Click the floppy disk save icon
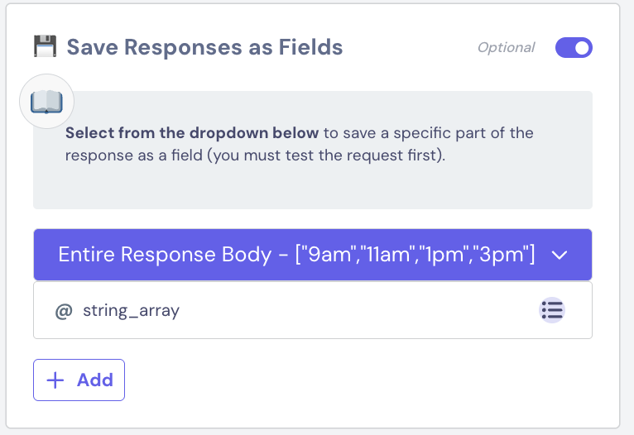 [x=46, y=46]
